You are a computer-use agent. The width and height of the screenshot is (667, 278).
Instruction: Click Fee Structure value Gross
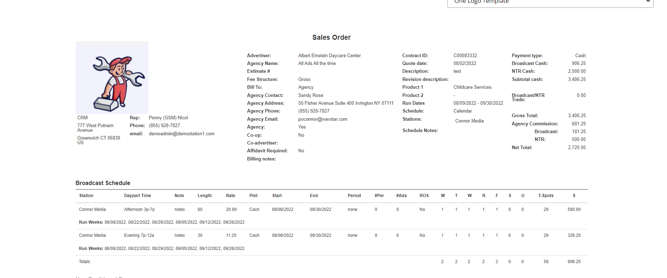[x=304, y=80]
